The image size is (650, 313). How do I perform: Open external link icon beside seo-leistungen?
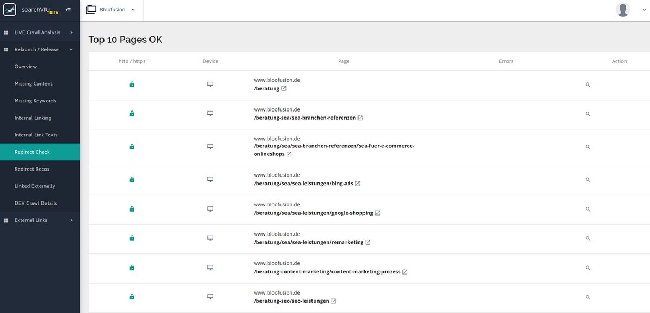coord(334,301)
